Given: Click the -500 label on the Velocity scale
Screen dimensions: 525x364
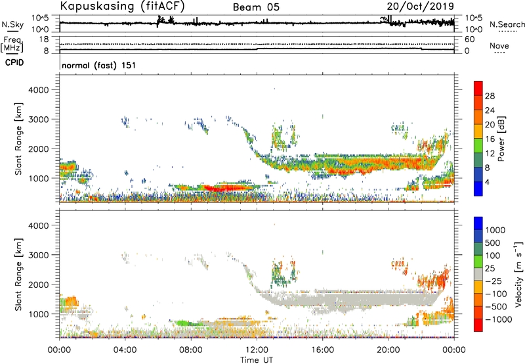Looking at the screenshot, I should point(496,306).
